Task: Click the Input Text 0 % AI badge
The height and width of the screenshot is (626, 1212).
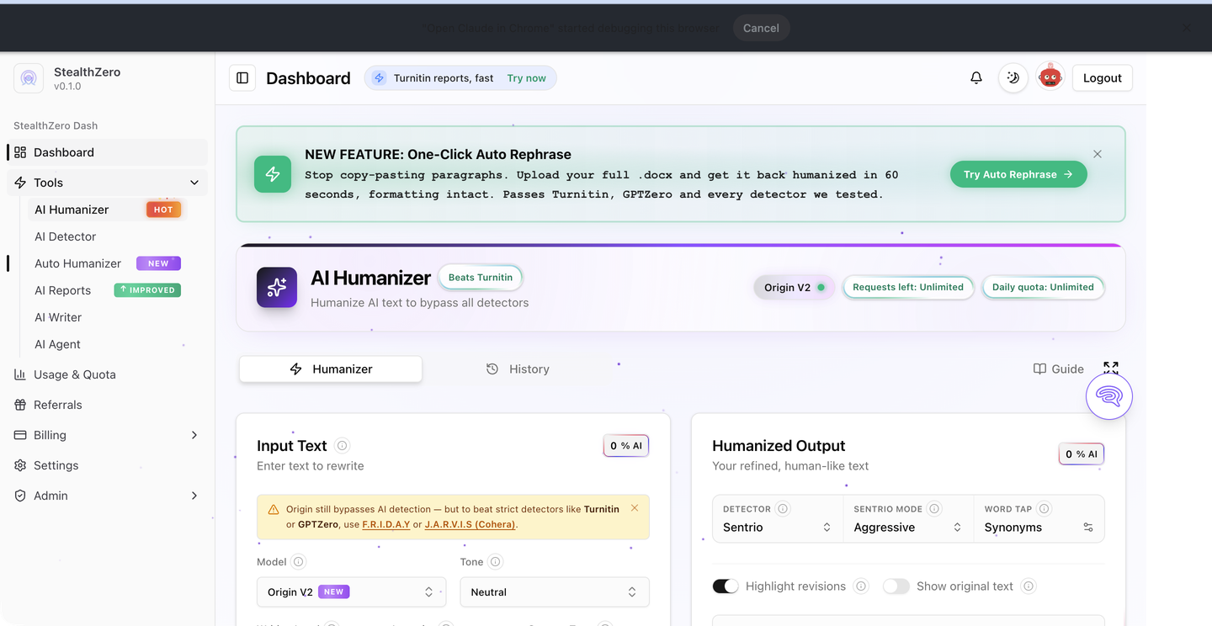Action: click(x=626, y=446)
